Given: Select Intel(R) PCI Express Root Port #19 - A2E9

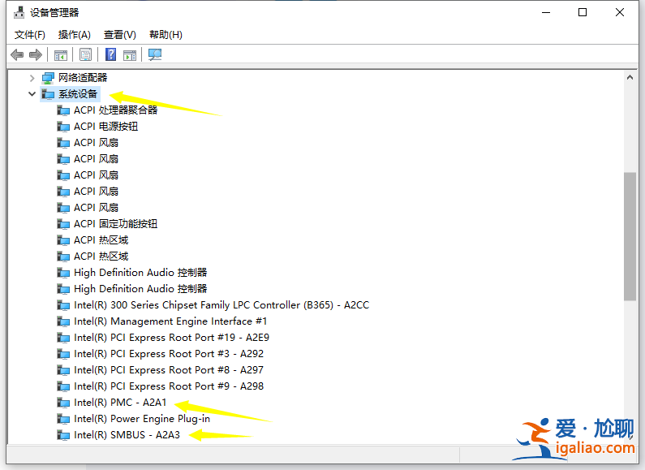Looking at the screenshot, I should (x=171, y=338).
